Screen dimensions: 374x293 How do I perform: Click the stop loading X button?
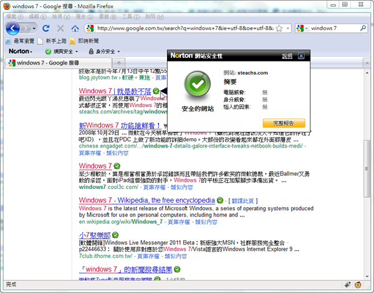[60, 29]
